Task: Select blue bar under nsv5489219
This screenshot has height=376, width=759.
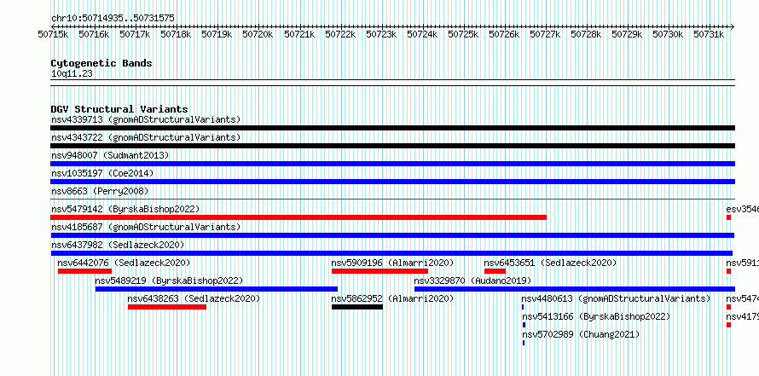Action: click(x=217, y=289)
